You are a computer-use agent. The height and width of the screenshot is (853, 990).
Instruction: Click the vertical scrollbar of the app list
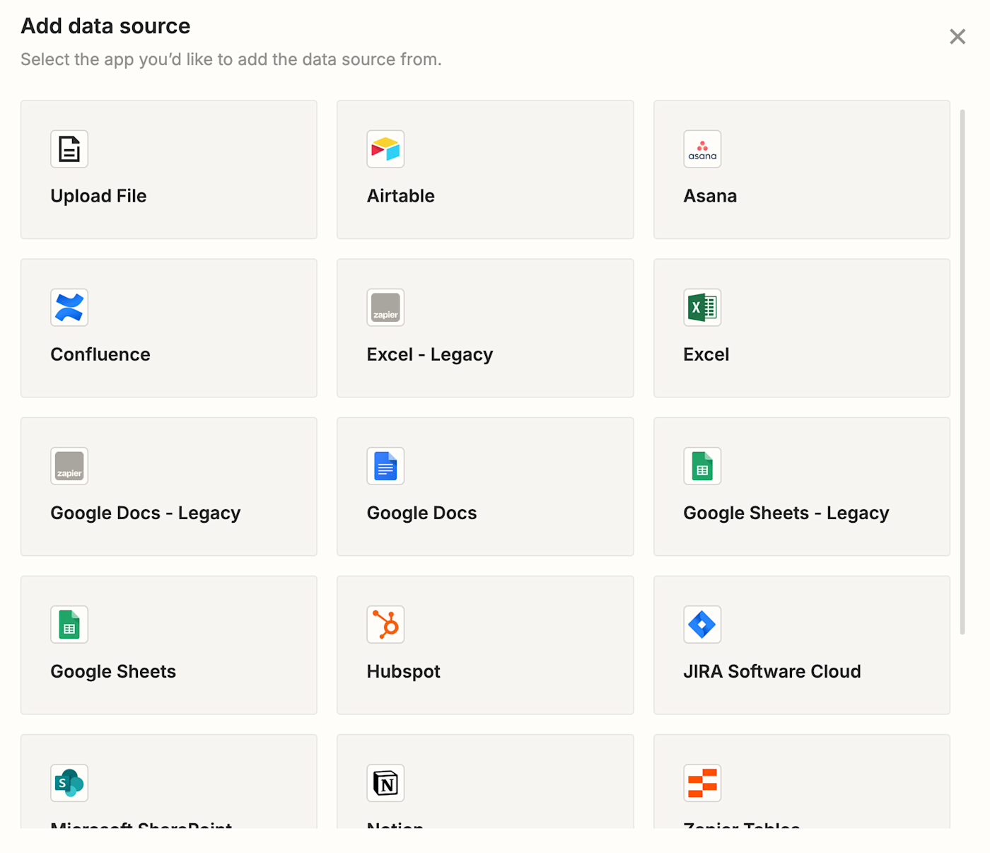coord(962,372)
